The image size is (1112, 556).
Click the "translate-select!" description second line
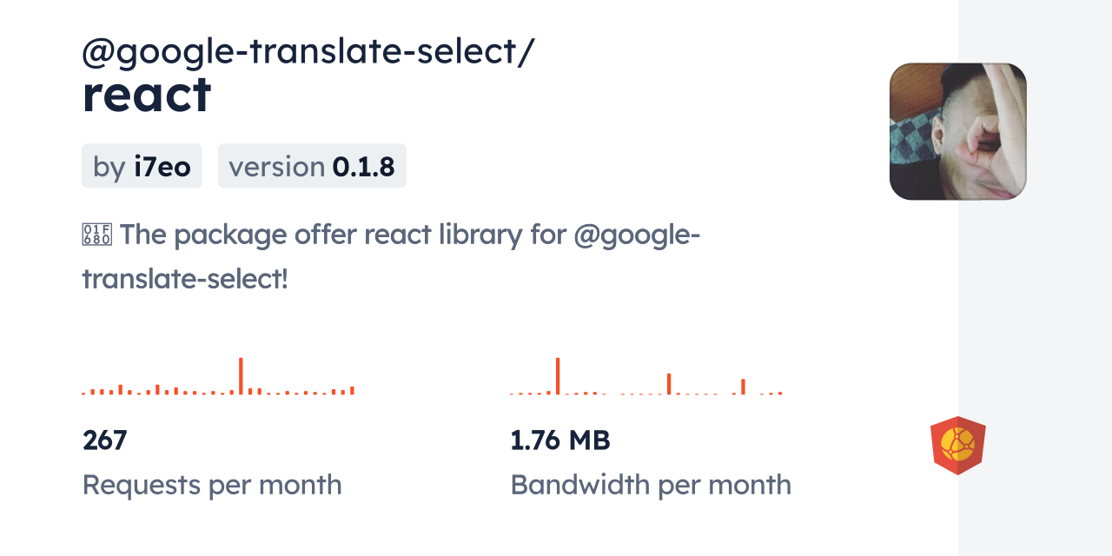(185, 279)
